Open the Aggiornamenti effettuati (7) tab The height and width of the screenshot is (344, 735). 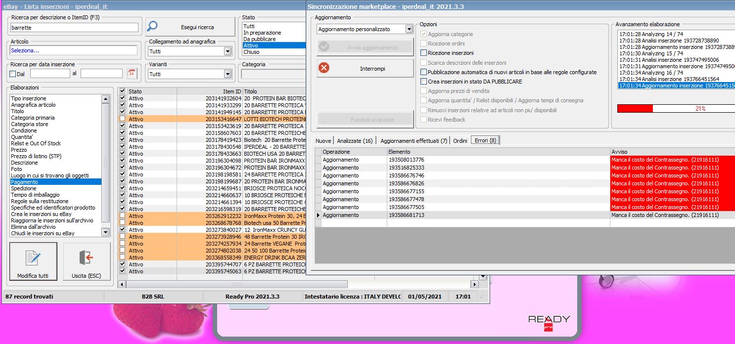(413, 141)
